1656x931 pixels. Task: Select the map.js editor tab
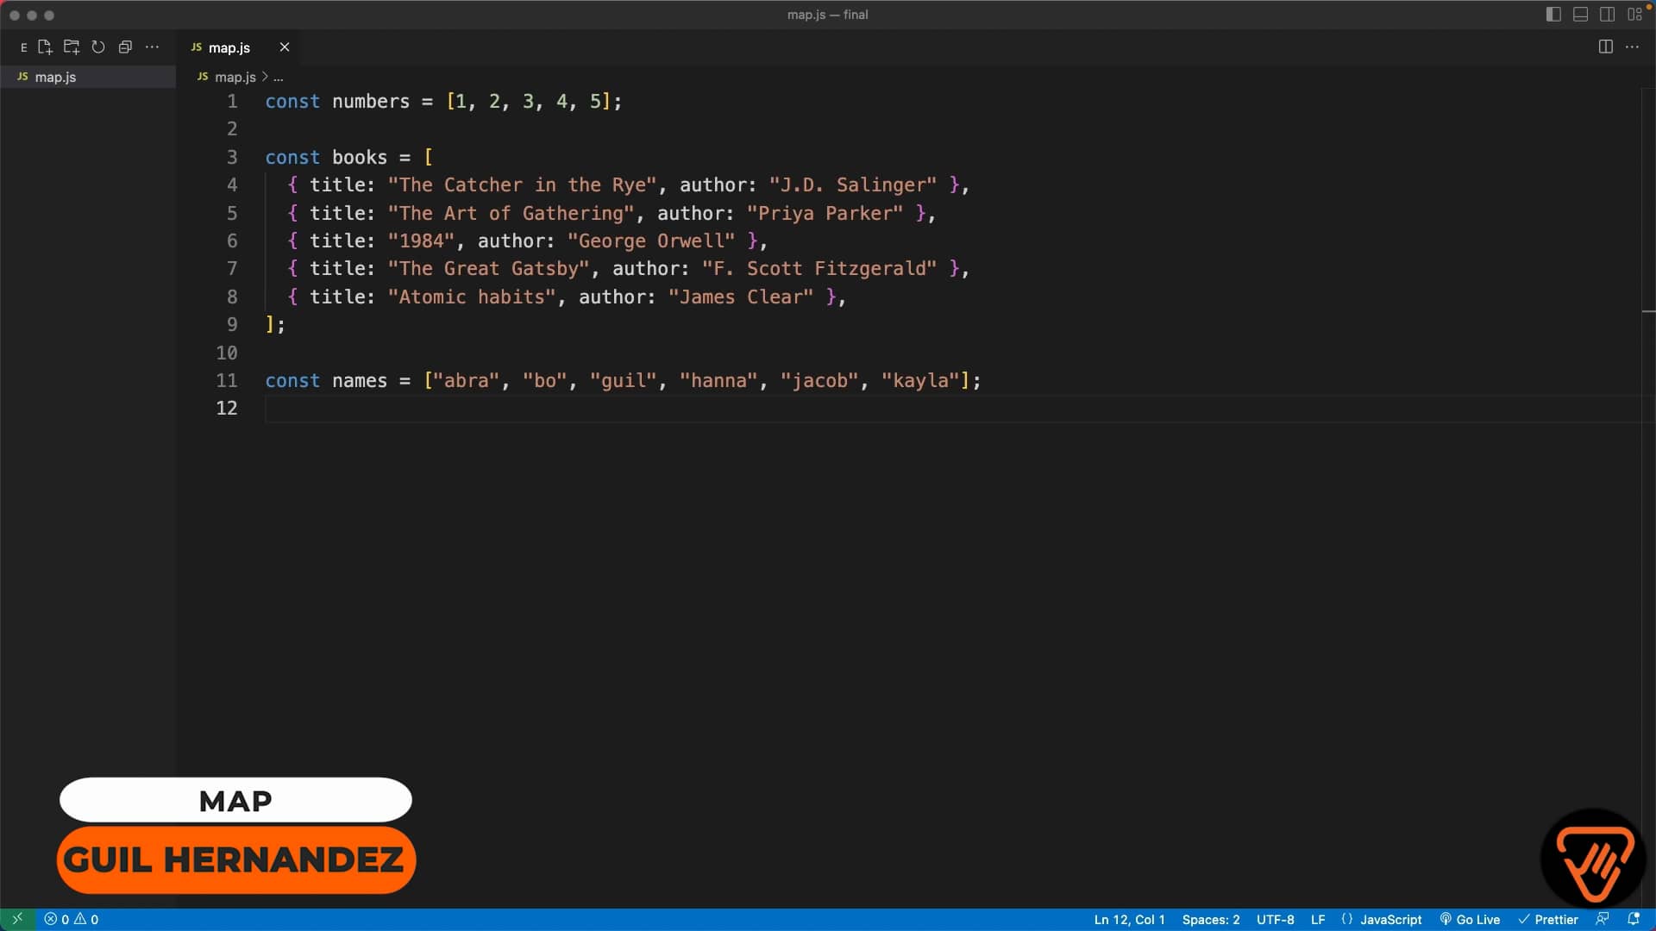click(229, 48)
